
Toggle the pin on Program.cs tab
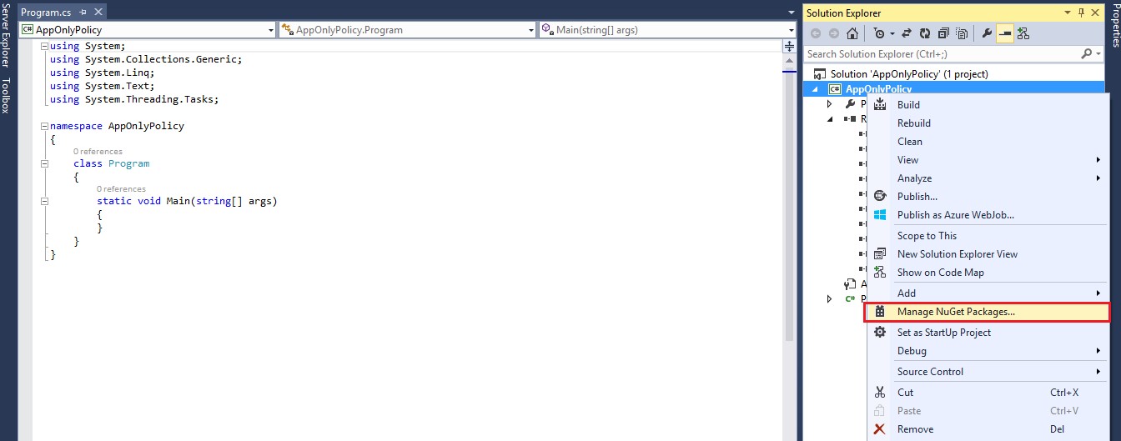tap(83, 13)
